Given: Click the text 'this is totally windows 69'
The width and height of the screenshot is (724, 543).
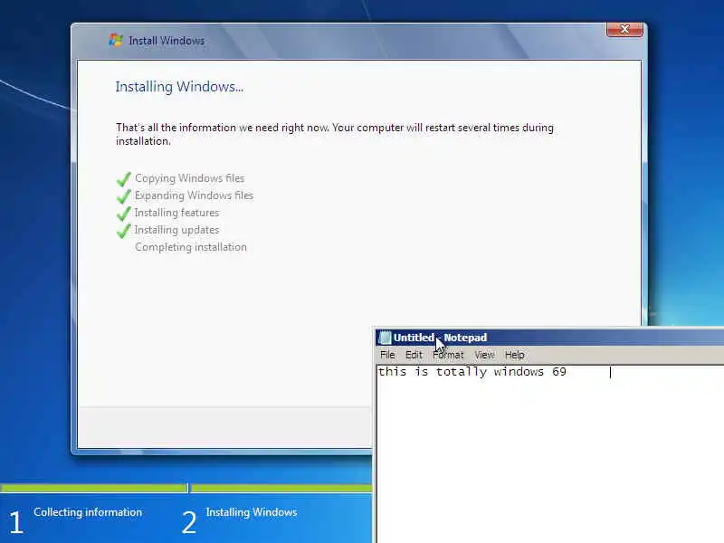Looking at the screenshot, I should 472,372.
